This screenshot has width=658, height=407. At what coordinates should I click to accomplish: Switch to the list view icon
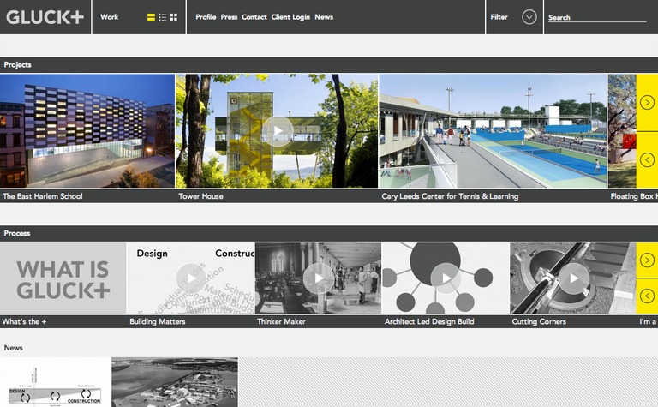click(x=163, y=17)
